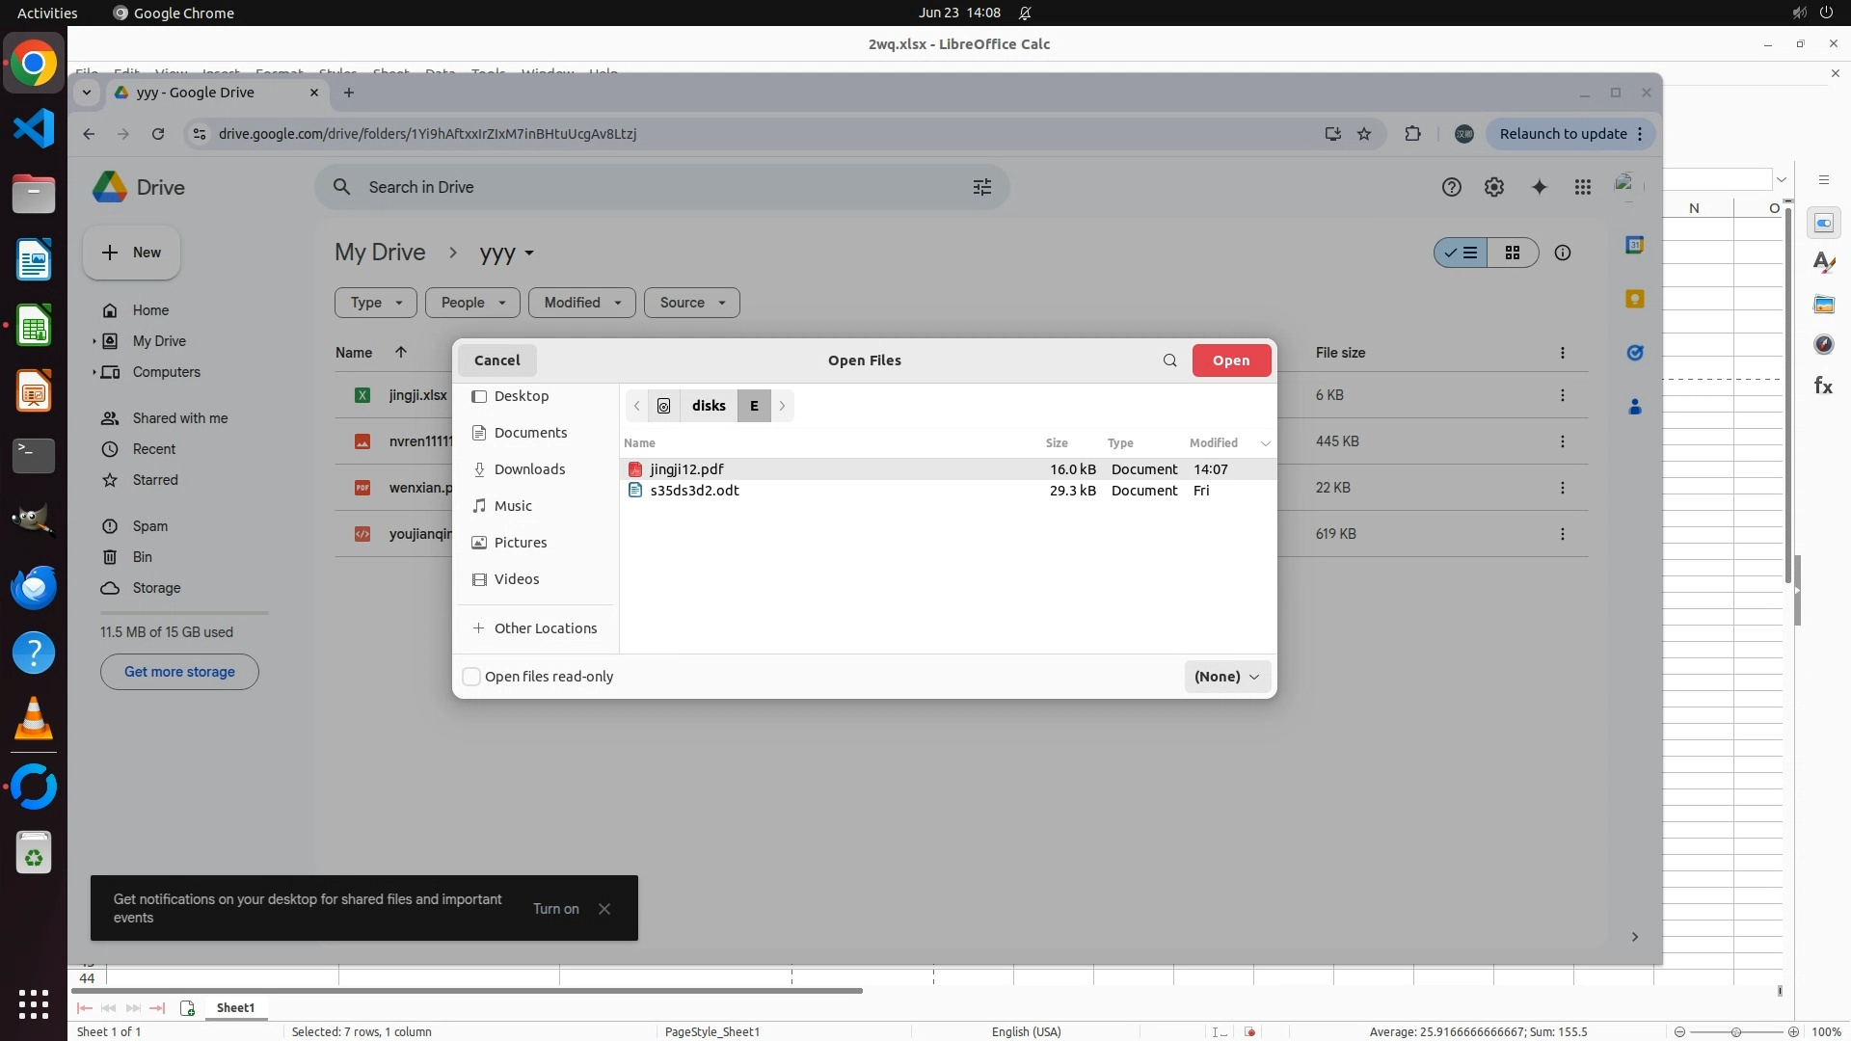
Task: Select the jingji12.pdf file row
Action: 686,469
